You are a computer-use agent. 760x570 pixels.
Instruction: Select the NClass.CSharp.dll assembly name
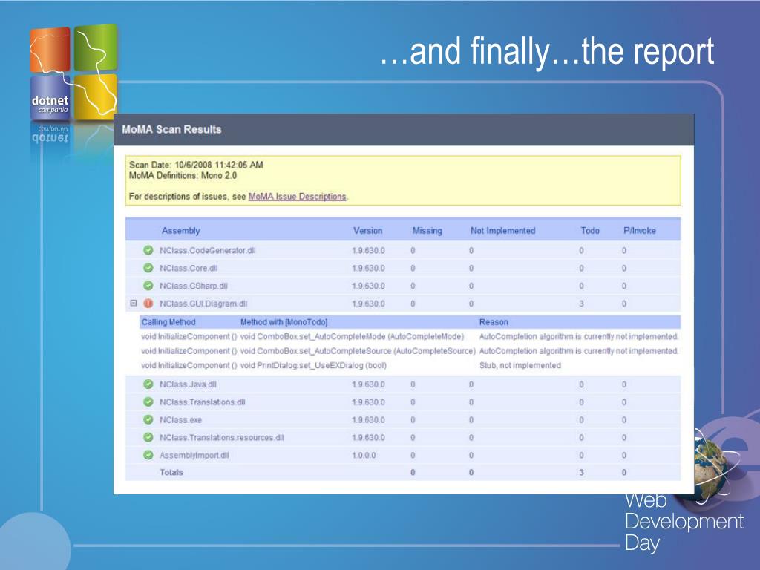point(194,286)
